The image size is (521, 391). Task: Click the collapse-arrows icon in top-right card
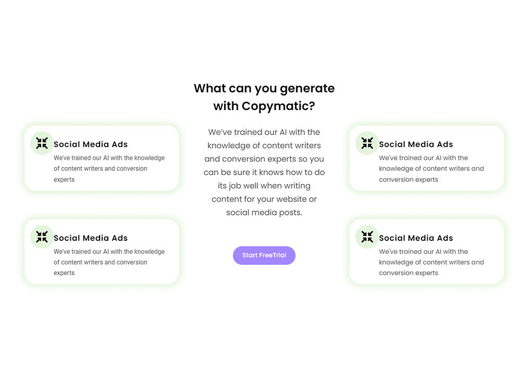[x=367, y=143]
